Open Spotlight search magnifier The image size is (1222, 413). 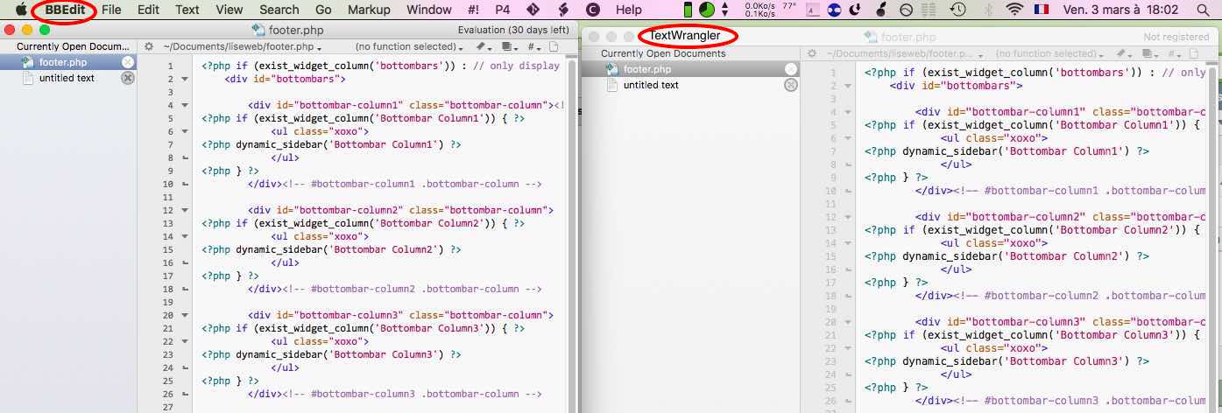1202,10
